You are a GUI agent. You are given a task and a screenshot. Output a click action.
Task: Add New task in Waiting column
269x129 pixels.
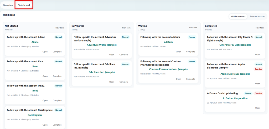[193, 28]
